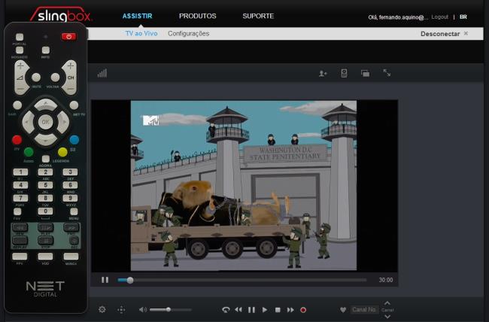The height and width of the screenshot is (322, 489).
Task: Switch to the TV ao Vivo tab
Action: coord(141,33)
